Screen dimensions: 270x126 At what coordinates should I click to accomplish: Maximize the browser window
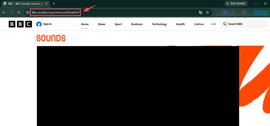click(x=265, y=3)
